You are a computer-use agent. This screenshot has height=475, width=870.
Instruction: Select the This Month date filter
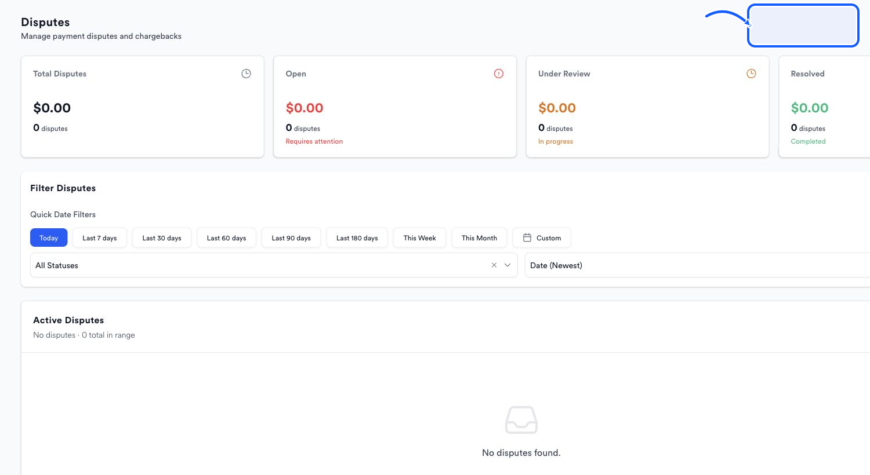click(x=479, y=238)
